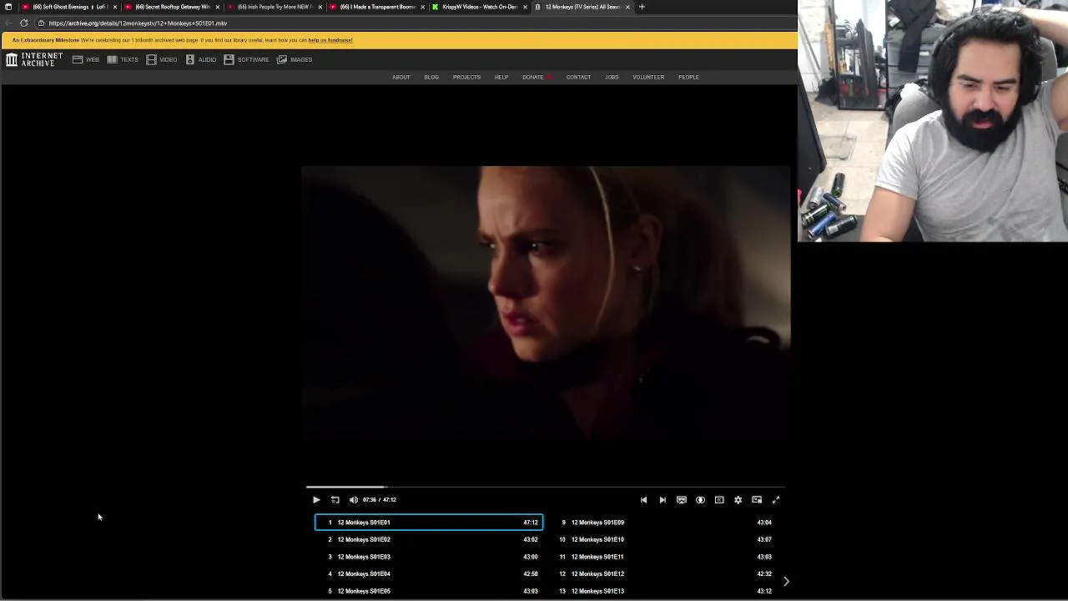Open the Blog link
The height and width of the screenshot is (601, 1068).
coord(431,78)
